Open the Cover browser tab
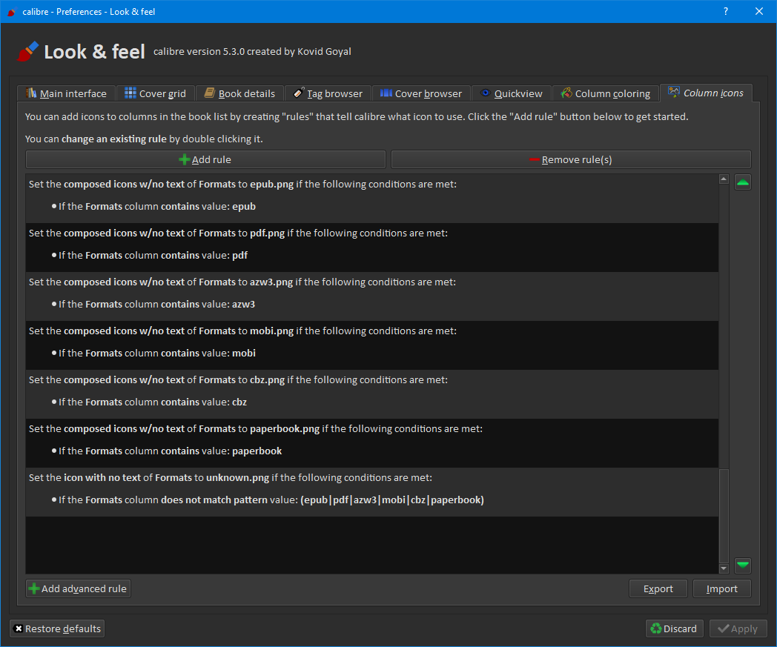Image resolution: width=777 pixels, height=647 pixels. [420, 93]
